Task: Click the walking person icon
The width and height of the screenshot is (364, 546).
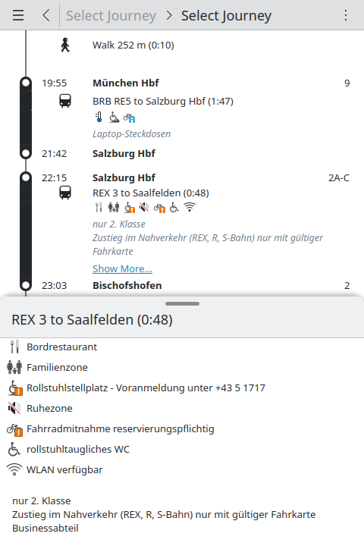Action: point(65,45)
